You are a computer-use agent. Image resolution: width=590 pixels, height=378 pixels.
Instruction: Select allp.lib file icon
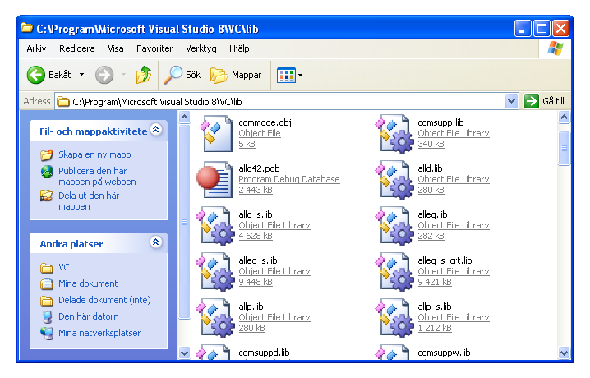(x=216, y=317)
